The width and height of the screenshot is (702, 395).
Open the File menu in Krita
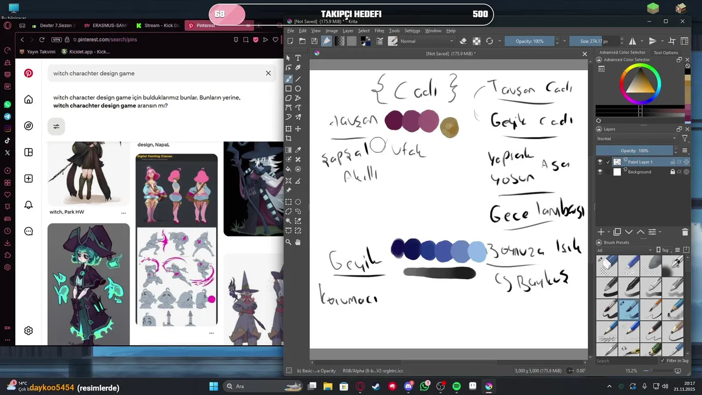pyautogui.click(x=291, y=31)
